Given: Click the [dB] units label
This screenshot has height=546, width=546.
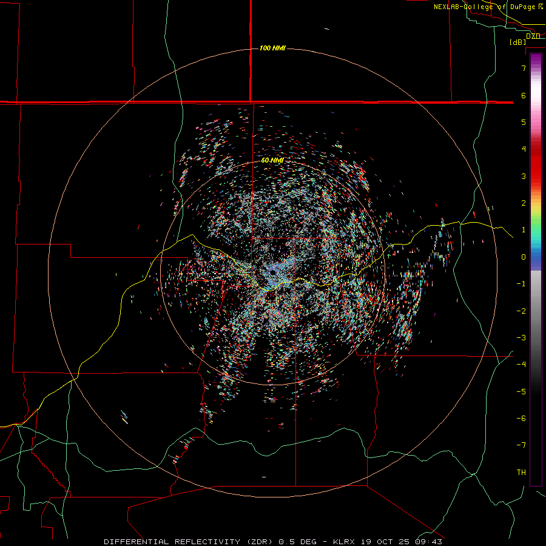Looking at the screenshot, I should pyautogui.click(x=517, y=42).
